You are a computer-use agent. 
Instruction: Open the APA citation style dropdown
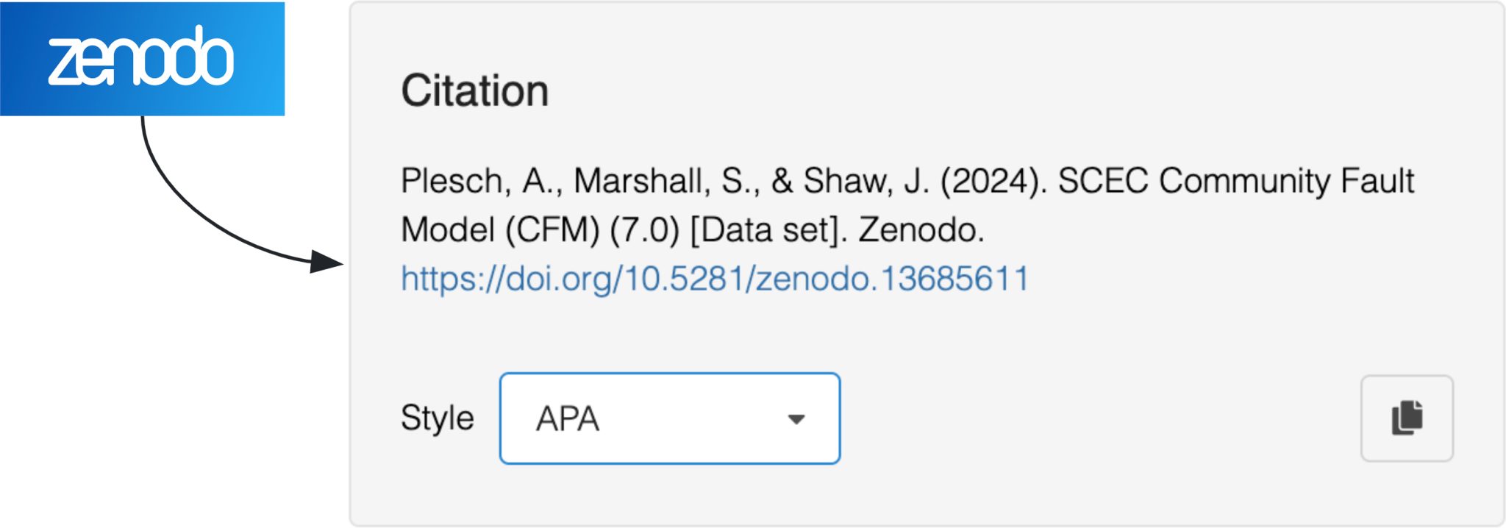[669, 418]
